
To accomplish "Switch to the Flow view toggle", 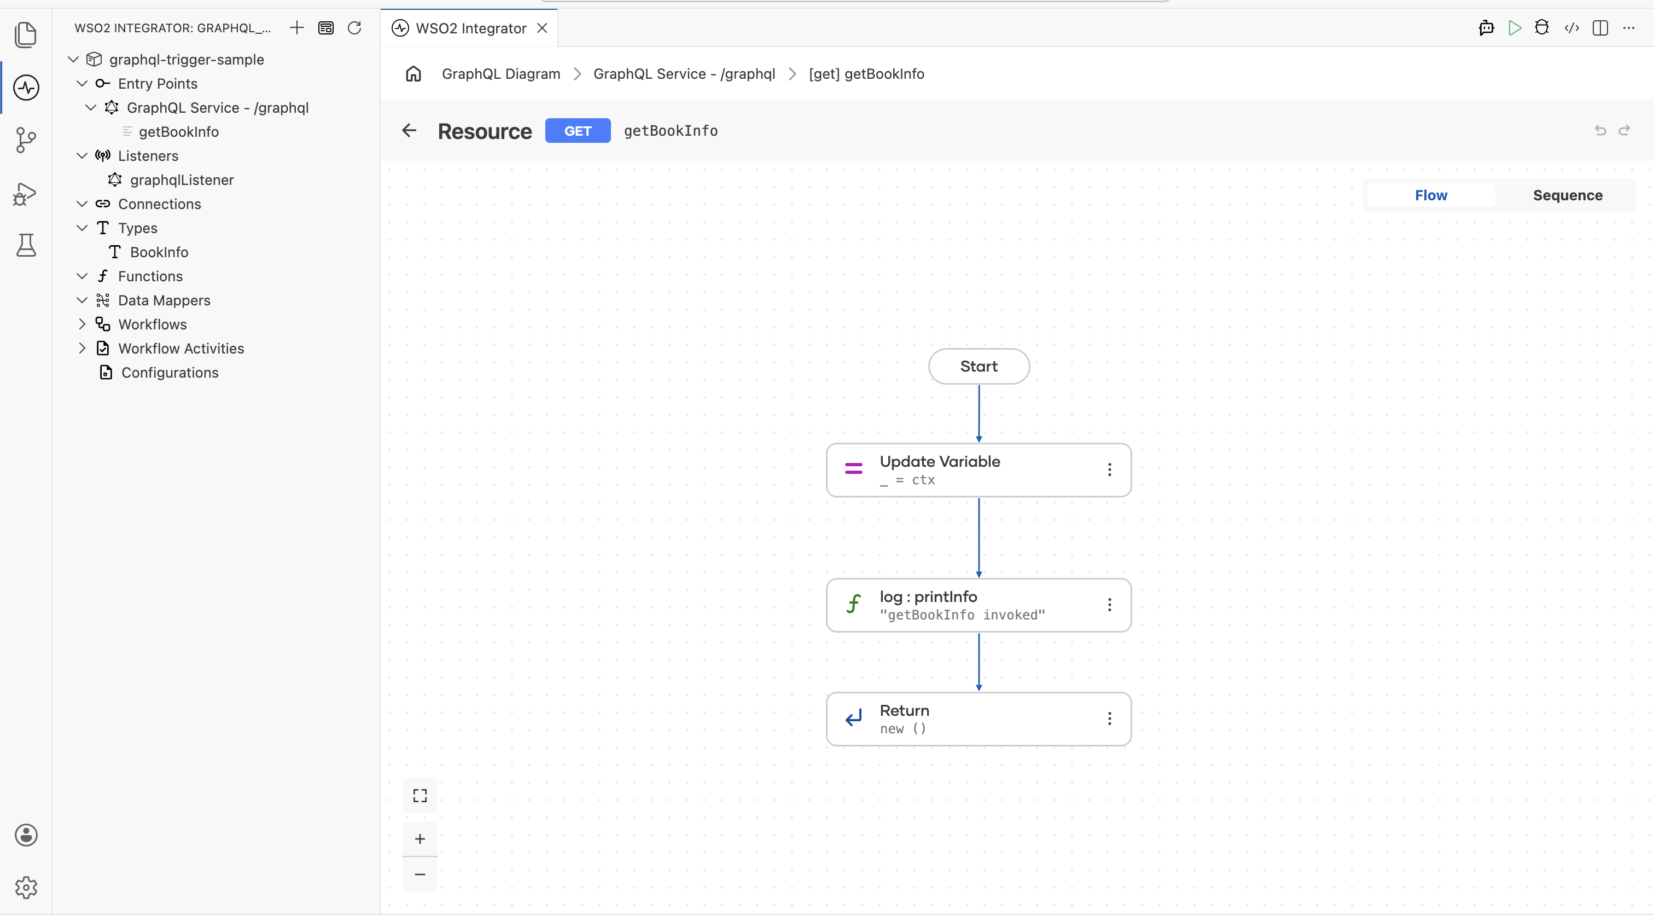I will (1430, 195).
